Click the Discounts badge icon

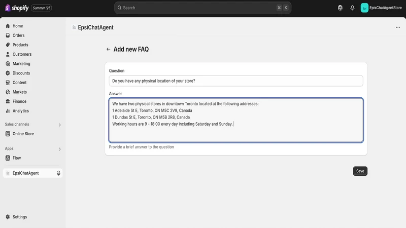pos(8,73)
